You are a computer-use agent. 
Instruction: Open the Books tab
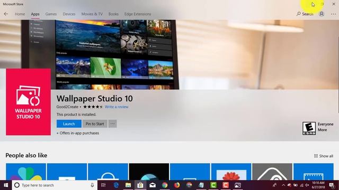click(113, 14)
